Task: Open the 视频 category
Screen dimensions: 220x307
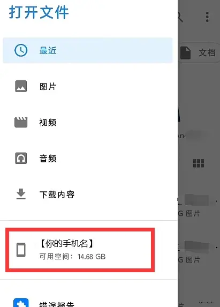Action: point(88,122)
